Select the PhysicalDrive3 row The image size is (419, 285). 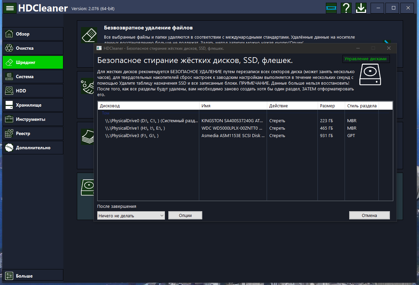click(x=245, y=136)
